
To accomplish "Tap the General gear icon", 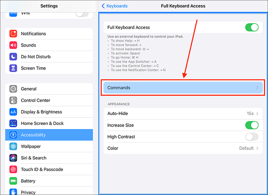I will (13, 89).
